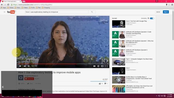Open the taskbar volume icon

162,96
